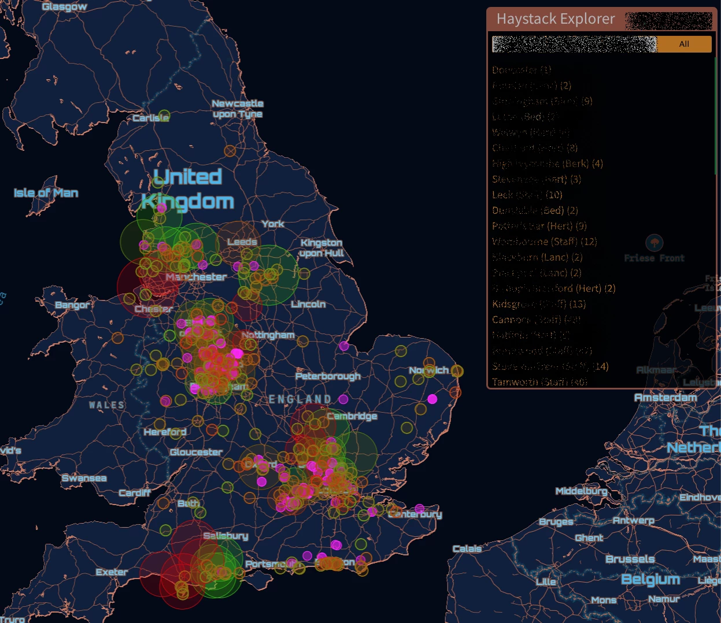This screenshot has width=721, height=623.
Task: Open the Kidsgrove (13) list entry
Action: (x=539, y=304)
